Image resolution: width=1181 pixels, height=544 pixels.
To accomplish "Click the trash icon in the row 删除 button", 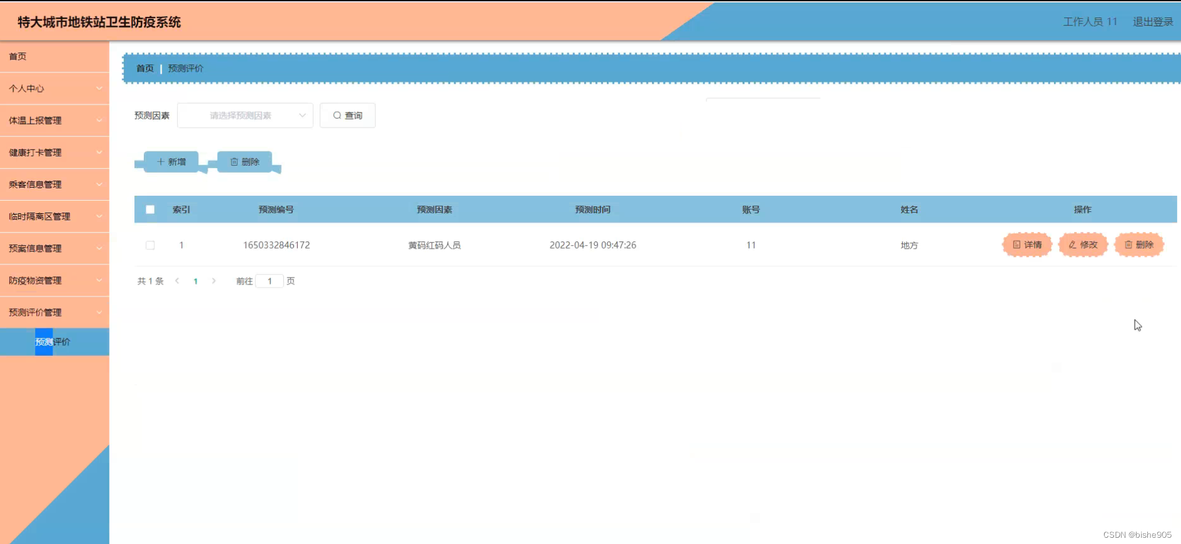I will (x=1128, y=244).
